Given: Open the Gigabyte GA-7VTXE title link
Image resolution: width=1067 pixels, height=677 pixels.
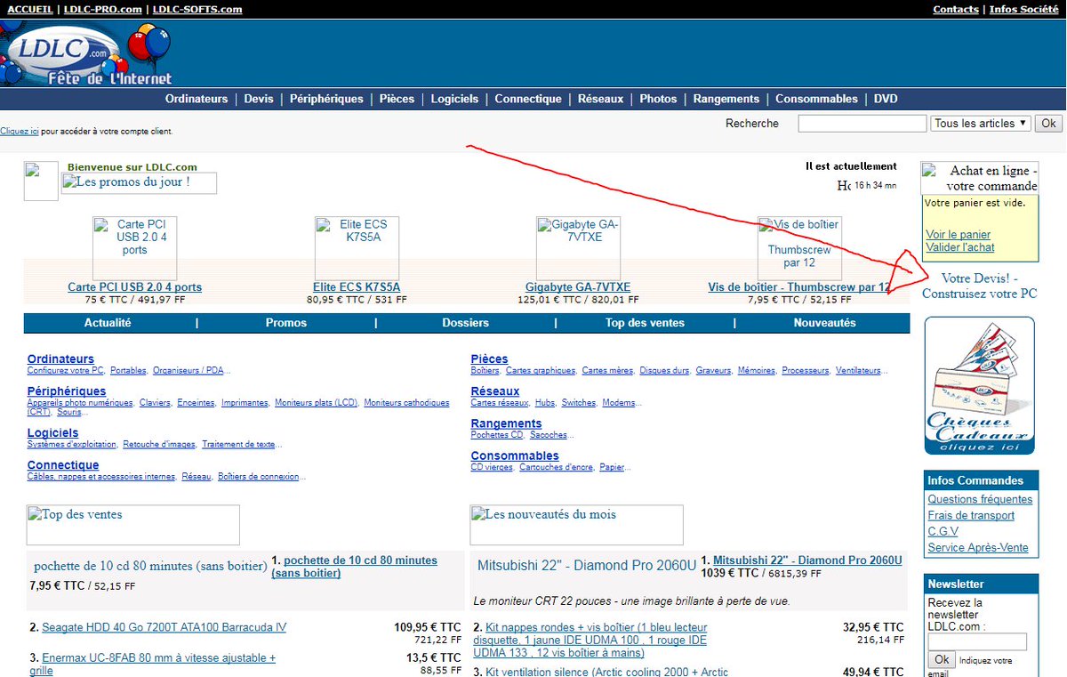Looking at the screenshot, I should pyautogui.click(x=578, y=287).
